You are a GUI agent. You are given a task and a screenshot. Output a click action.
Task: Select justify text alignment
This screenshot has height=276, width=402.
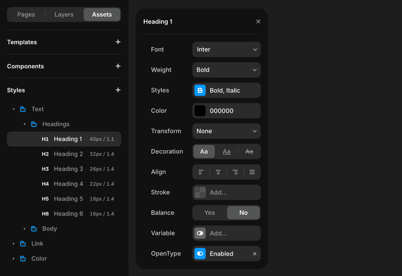click(x=252, y=172)
